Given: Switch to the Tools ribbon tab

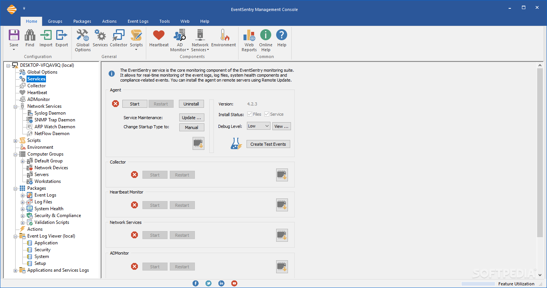Looking at the screenshot, I should (164, 21).
